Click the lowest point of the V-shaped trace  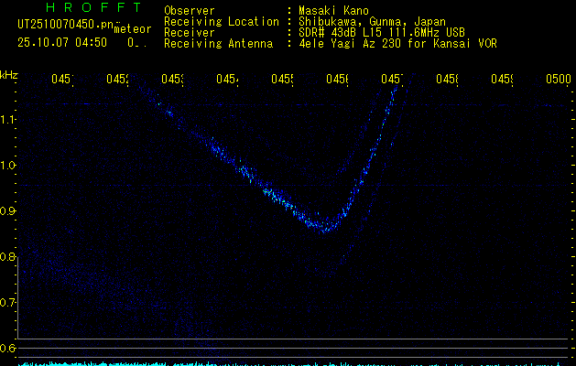[327, 227]
